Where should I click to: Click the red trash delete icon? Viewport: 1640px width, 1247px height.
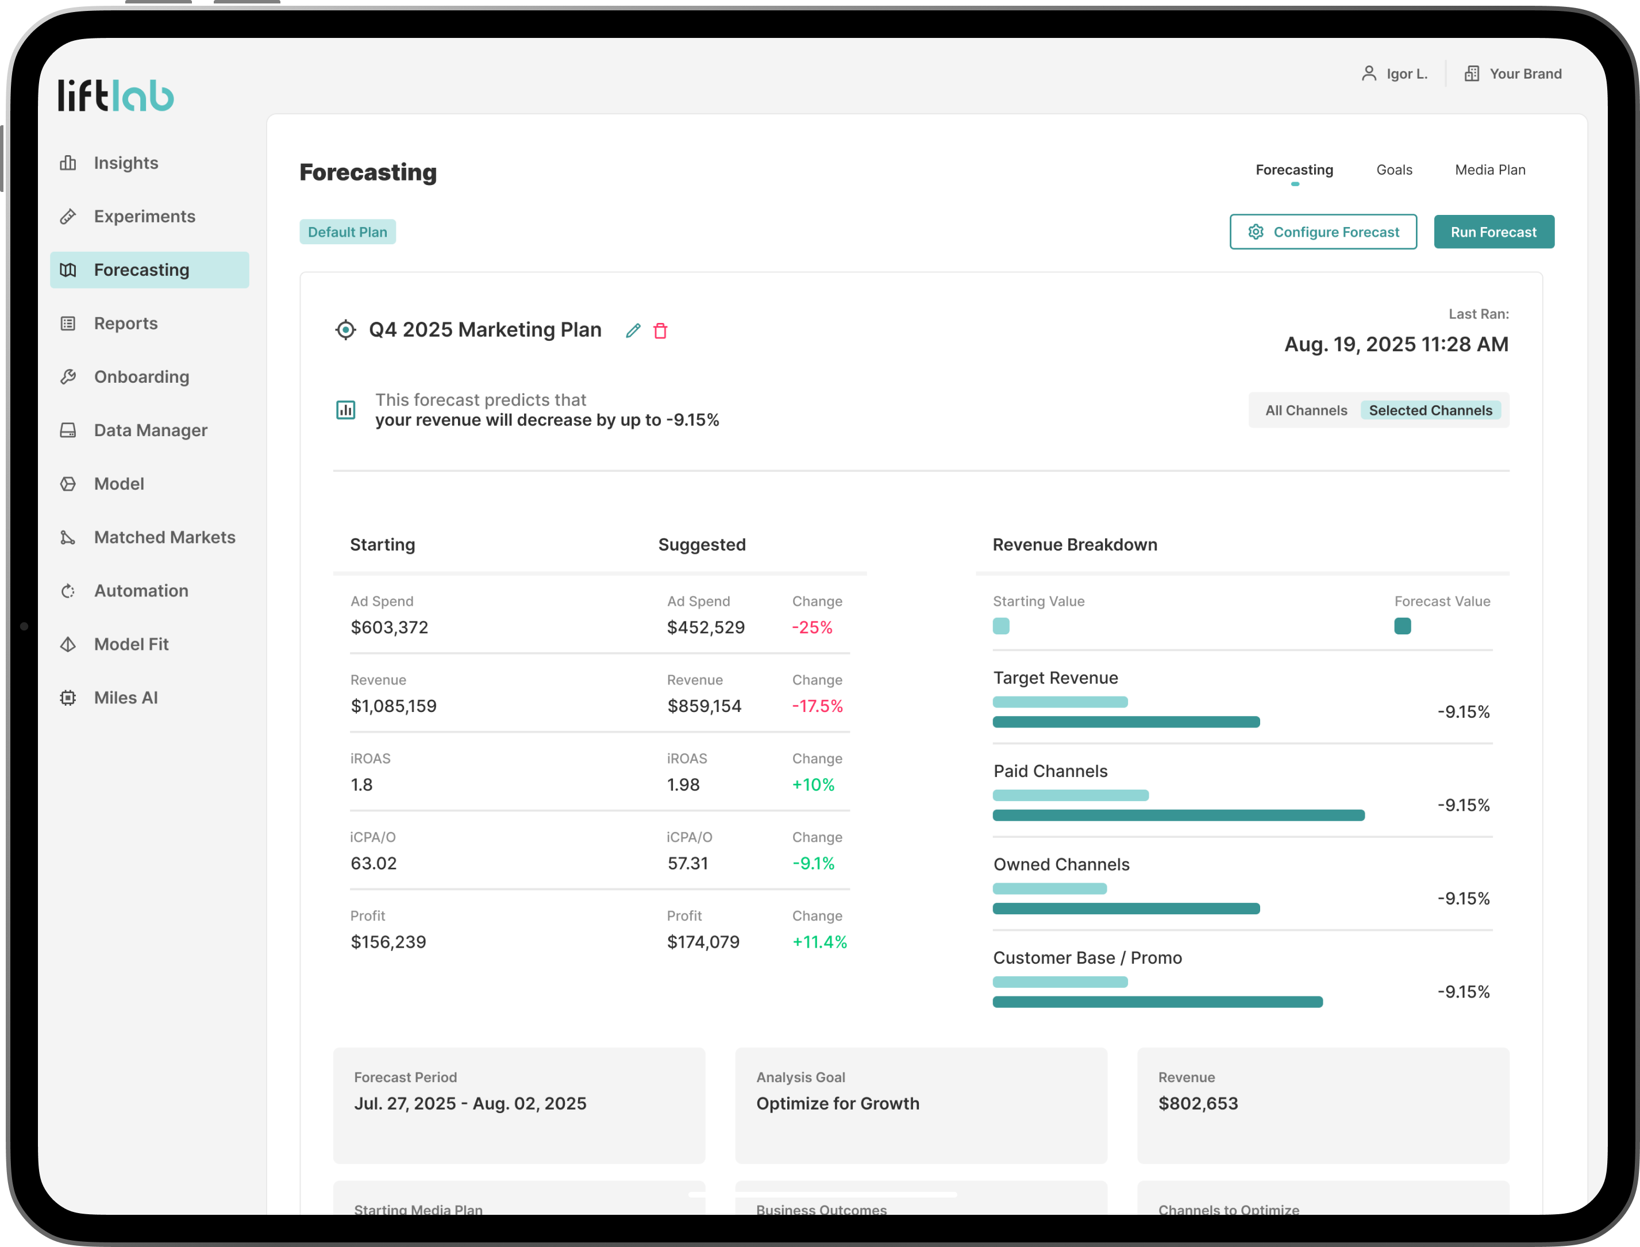click(660, 331)
